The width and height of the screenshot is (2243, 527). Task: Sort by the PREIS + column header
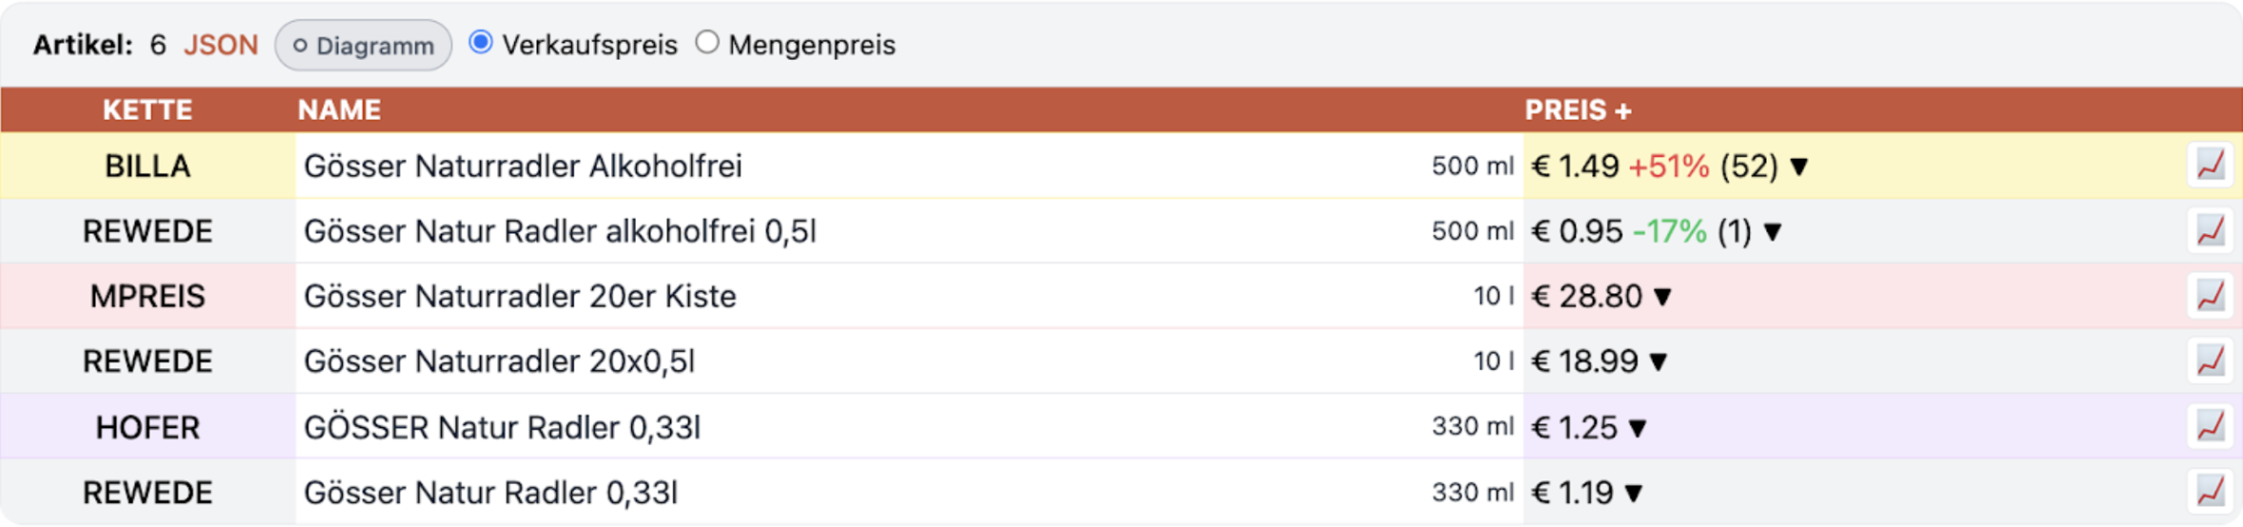1578,110
